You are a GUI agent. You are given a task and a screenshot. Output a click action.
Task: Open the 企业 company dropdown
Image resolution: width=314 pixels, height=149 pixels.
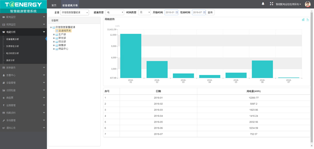pos(75,12)
